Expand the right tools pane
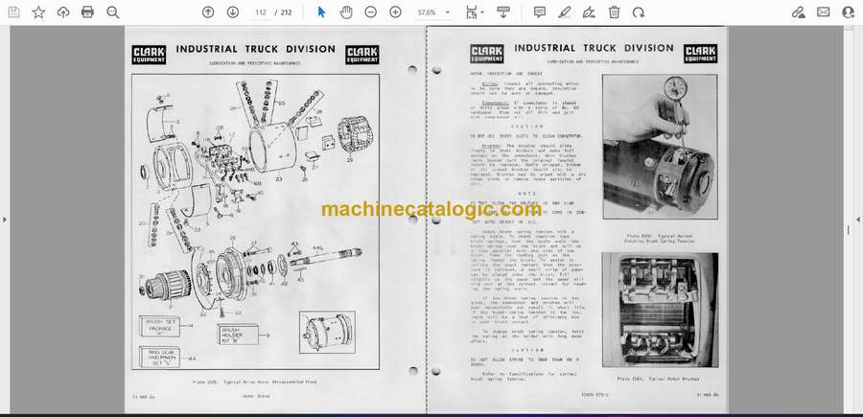This screenshot has width=863, height=417. [858, 220]
